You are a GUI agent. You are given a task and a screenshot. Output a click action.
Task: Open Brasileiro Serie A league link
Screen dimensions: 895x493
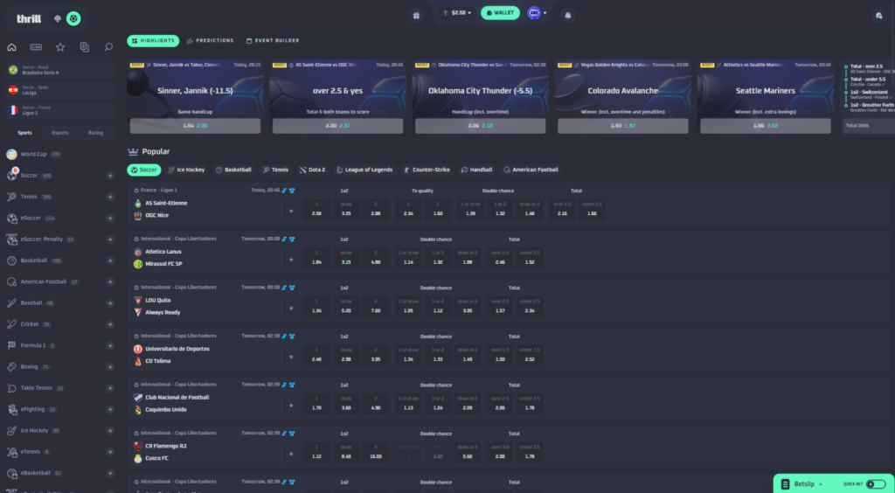[x=60, y=70]
